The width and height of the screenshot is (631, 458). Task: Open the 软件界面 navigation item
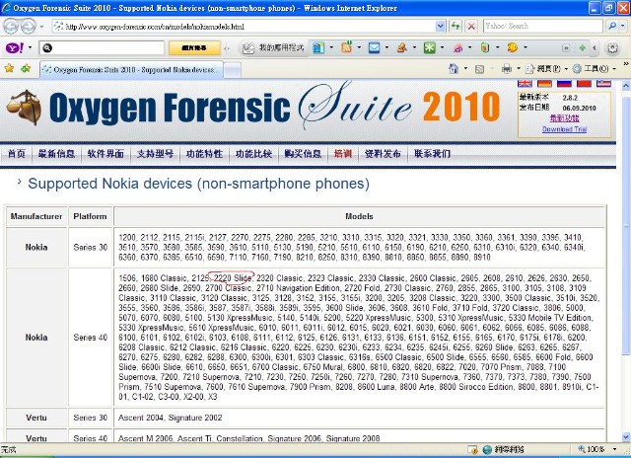105,153
